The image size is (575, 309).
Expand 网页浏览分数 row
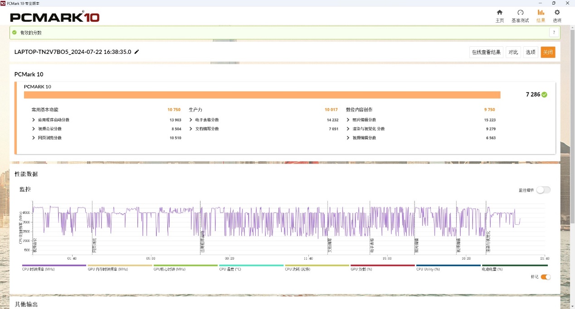(x=34, y=138)
